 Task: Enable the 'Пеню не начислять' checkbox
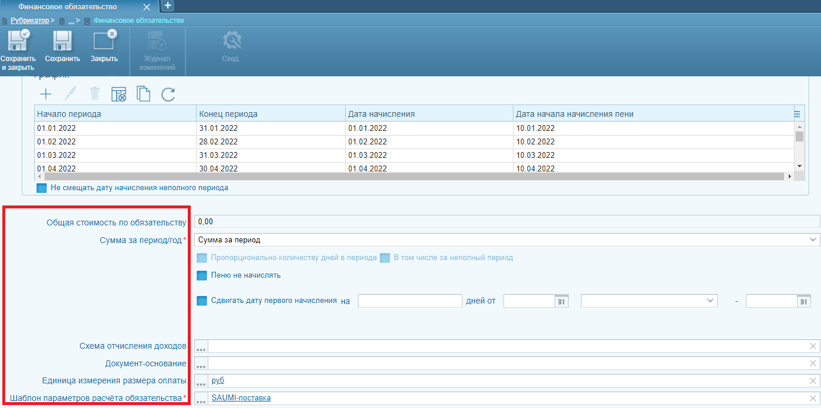[202, 275]
